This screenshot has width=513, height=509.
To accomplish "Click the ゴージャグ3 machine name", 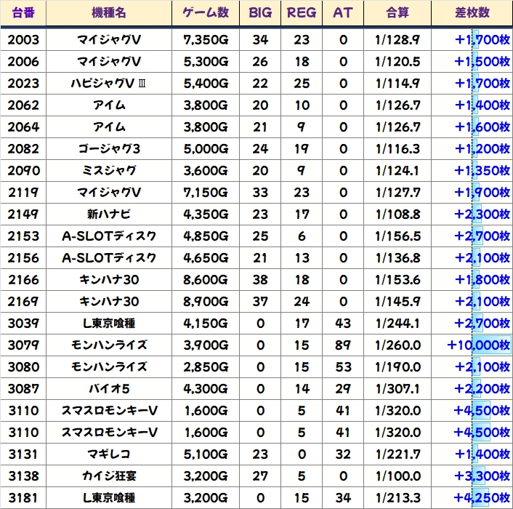I will [x=109, y=148].
